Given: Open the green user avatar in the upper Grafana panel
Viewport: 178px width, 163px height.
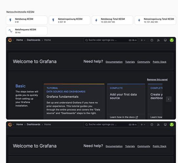Looking at the screenshot, I should pos(172,40).
